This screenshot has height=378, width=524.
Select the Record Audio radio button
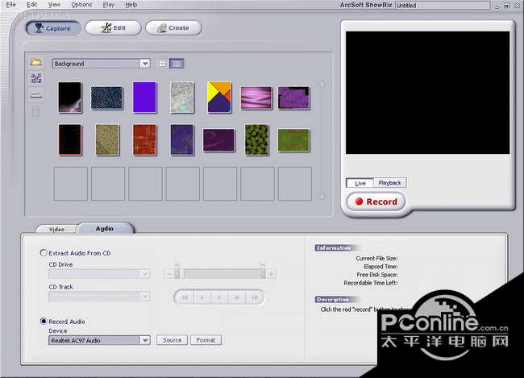click(44, 322)
